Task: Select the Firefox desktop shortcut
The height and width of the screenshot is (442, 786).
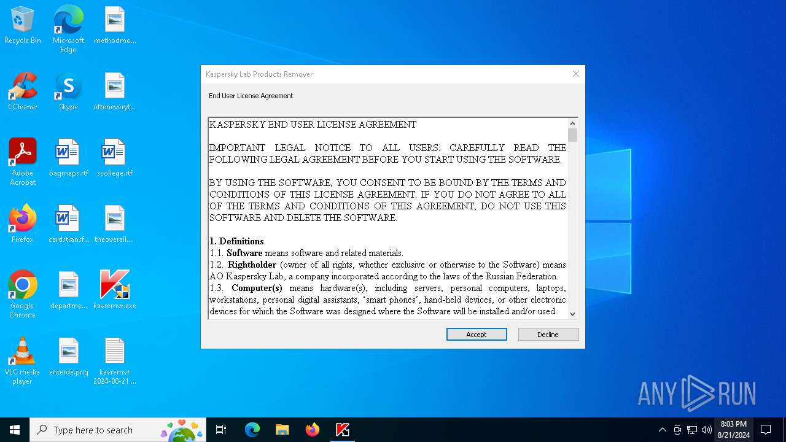Action: point(23,225)
